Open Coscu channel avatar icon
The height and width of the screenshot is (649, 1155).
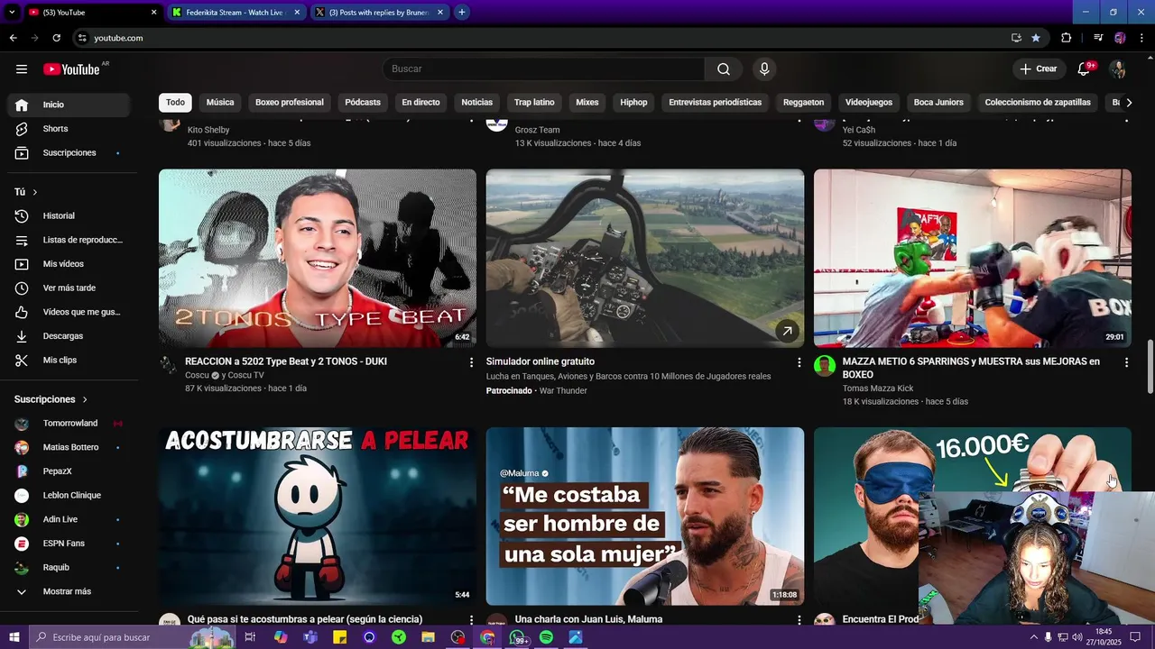169,365
